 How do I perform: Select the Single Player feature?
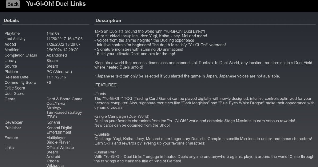click(x=58, y=142)
